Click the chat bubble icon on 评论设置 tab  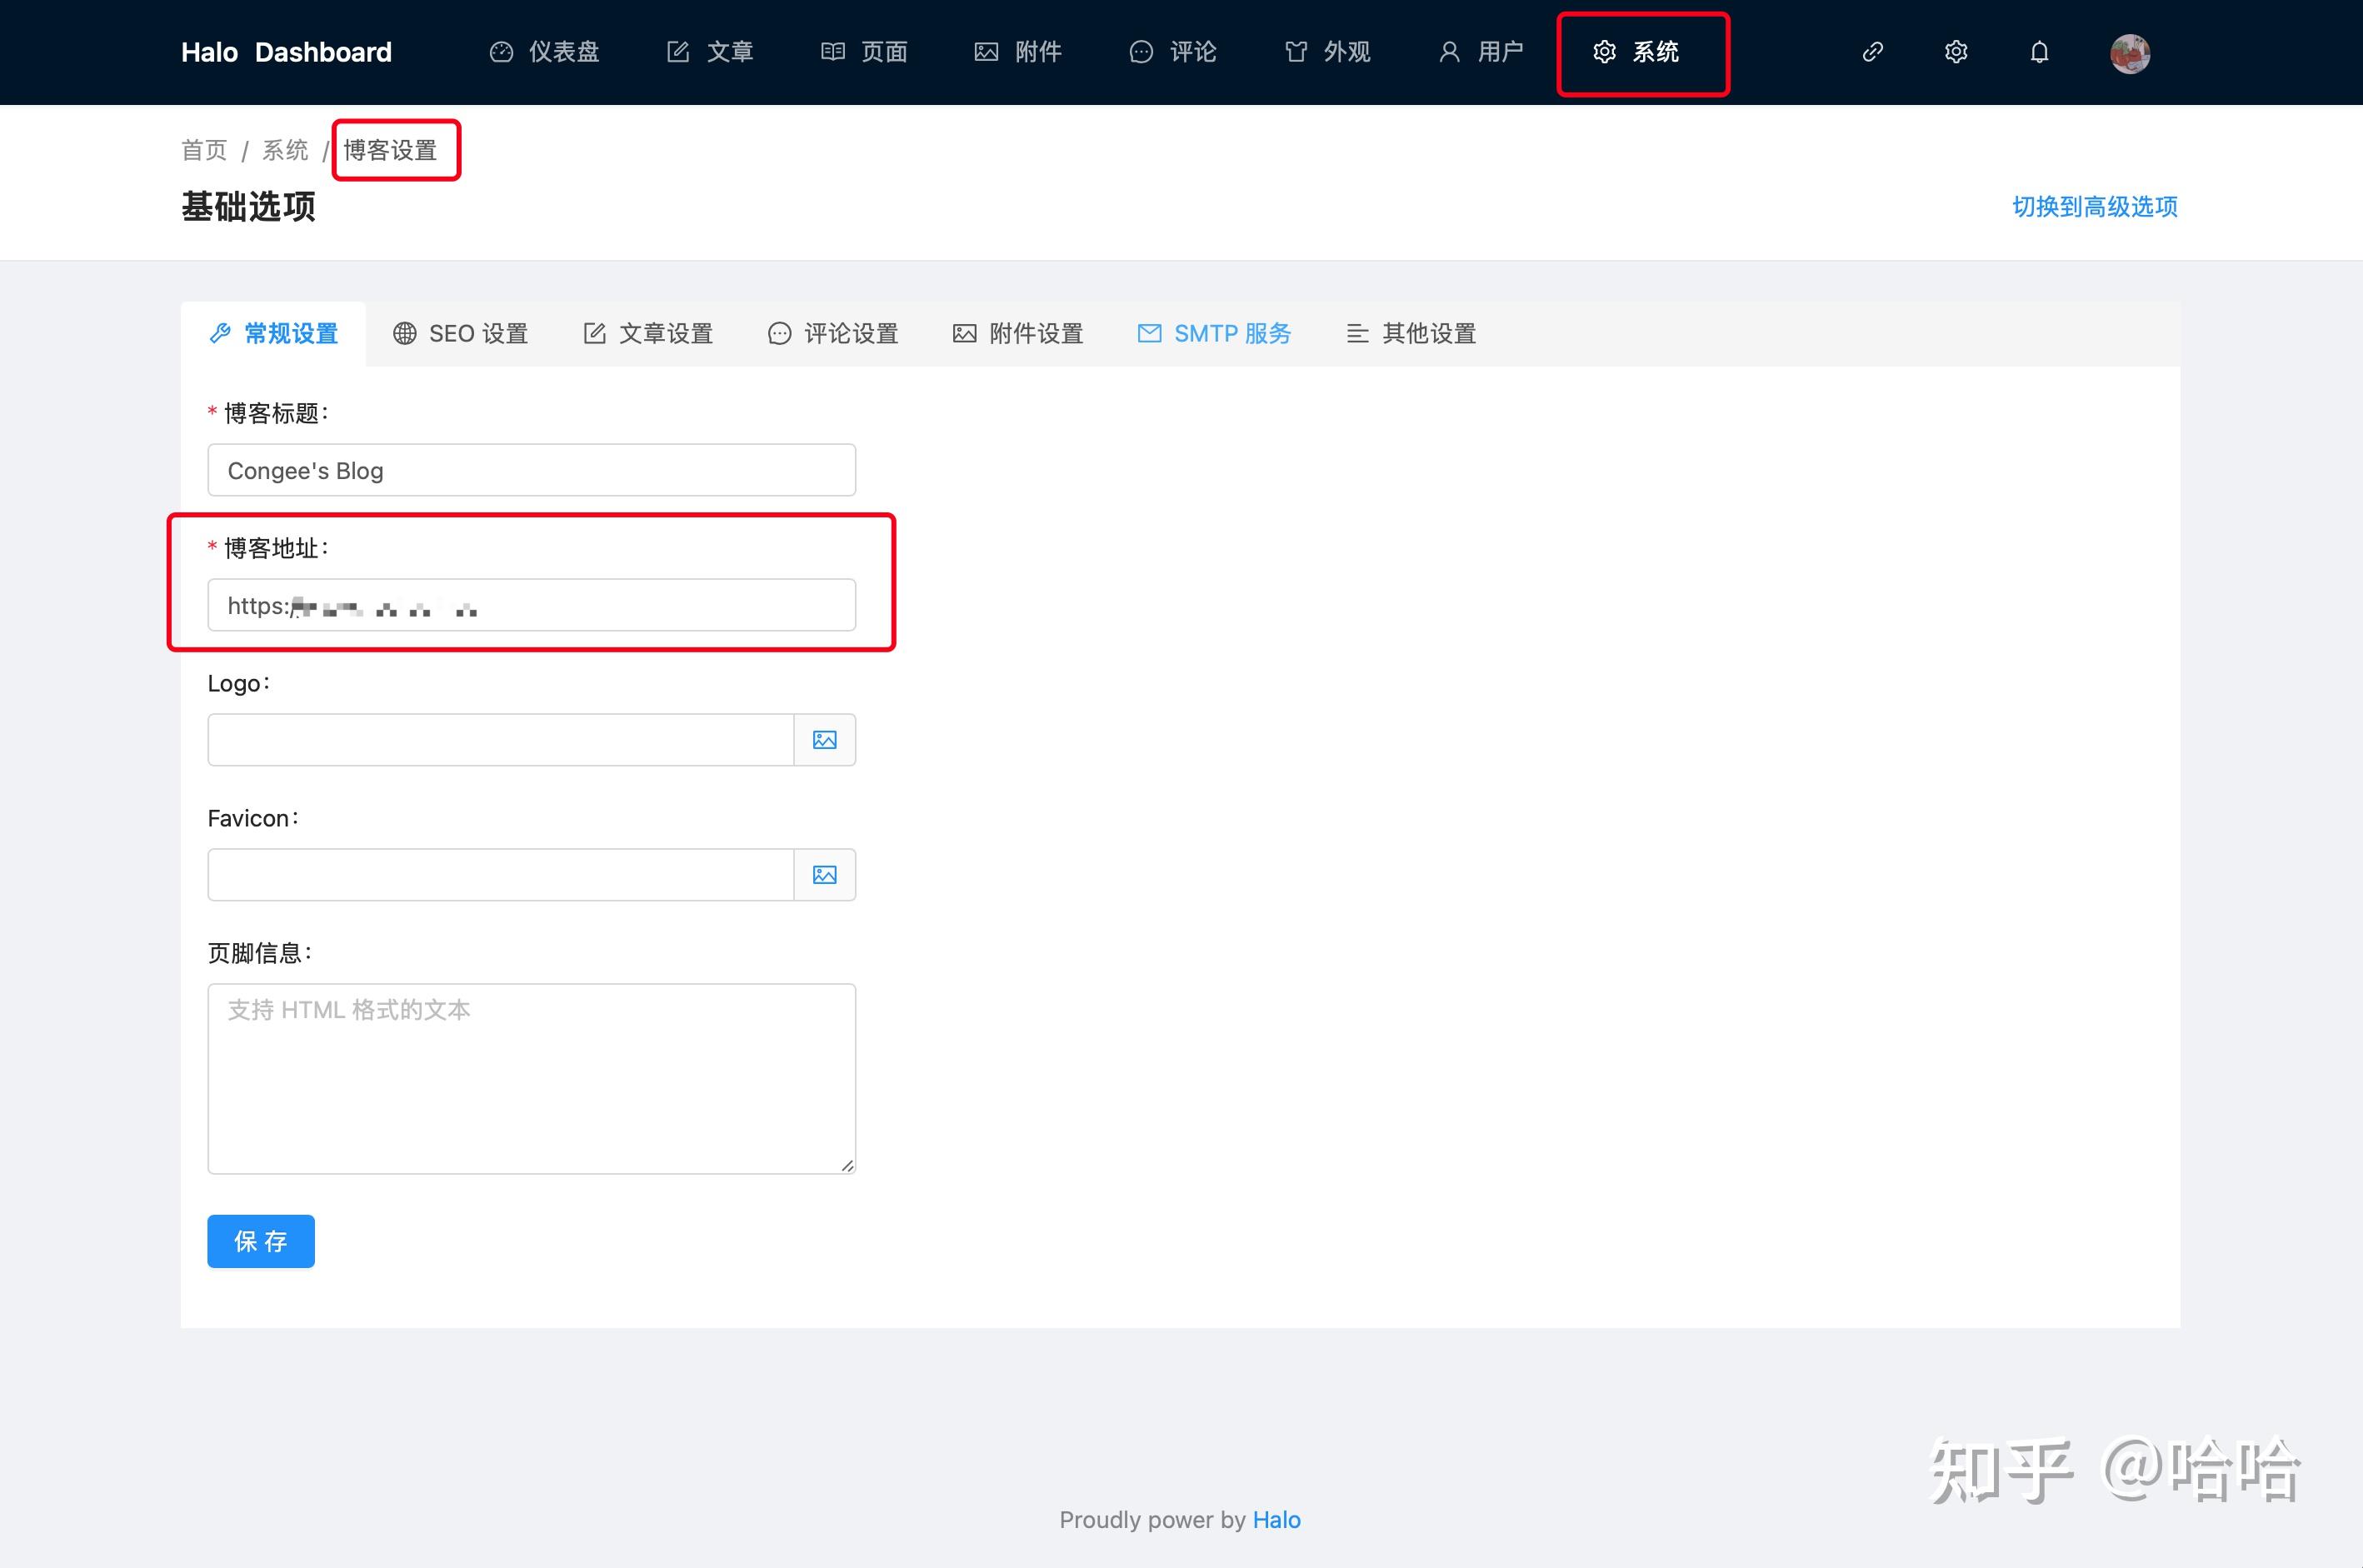(x=779, y=334)
